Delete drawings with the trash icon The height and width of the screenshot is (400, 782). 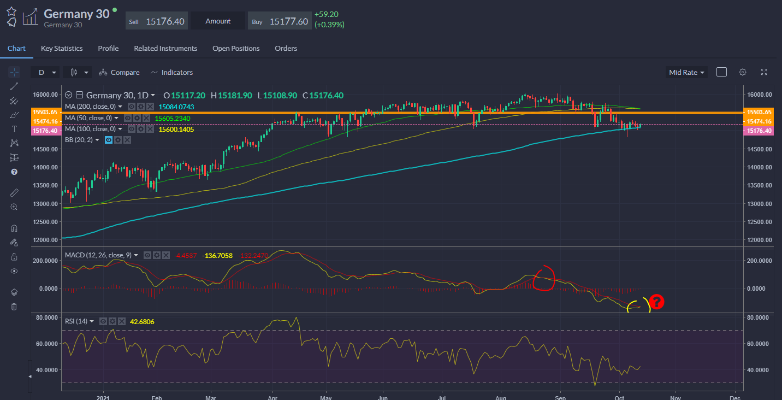[14, 307]
